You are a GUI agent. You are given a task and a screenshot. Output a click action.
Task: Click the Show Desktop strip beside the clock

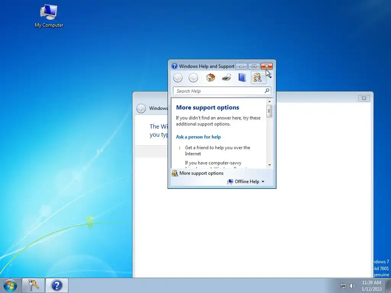(x=388, y=285)
